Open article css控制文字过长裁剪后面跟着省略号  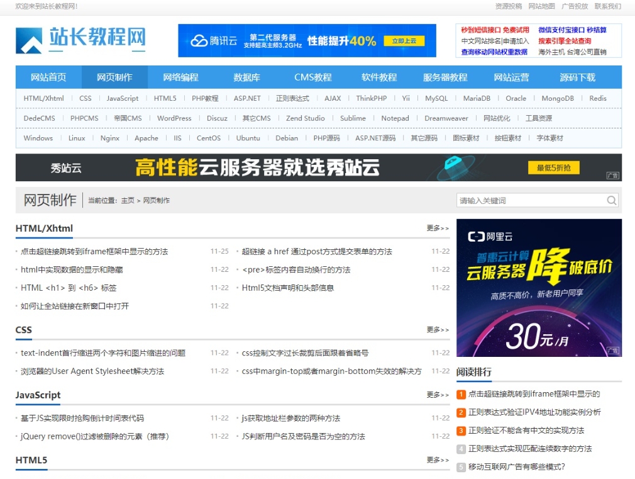pos(305,353)
